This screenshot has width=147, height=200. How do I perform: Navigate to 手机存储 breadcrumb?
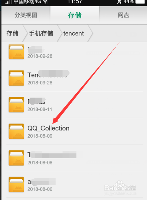[41, 33]
